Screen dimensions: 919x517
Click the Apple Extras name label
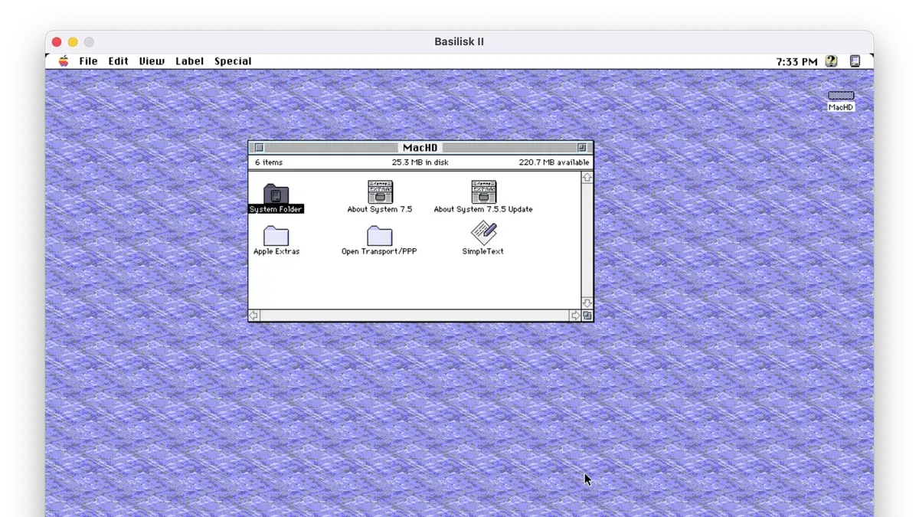pos(276,251)
